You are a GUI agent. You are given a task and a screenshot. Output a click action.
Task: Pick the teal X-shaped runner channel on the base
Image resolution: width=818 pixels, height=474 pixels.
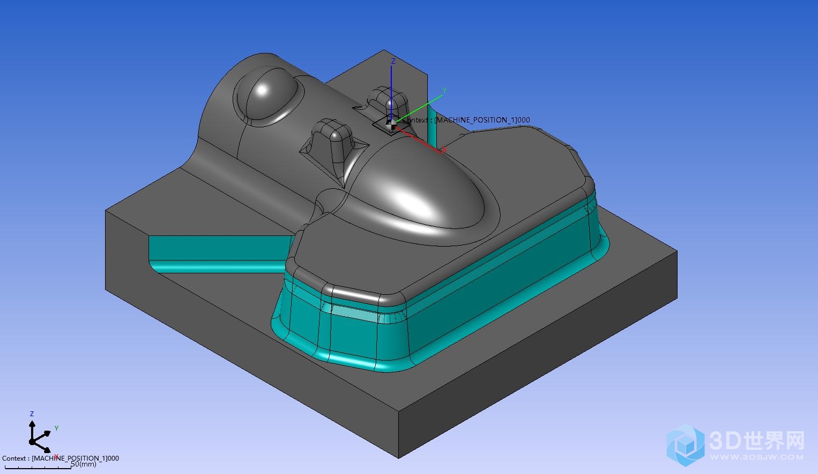(x=220, y=253)
